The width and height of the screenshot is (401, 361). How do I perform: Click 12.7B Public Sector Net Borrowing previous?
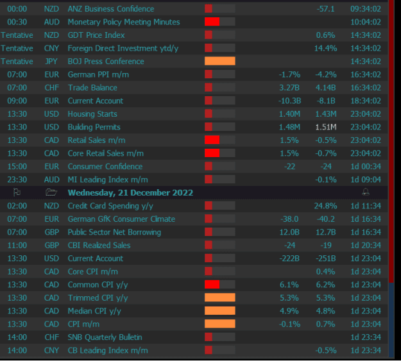coord(325,232)
